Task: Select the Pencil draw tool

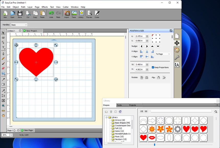Action: tap(3, 59)
